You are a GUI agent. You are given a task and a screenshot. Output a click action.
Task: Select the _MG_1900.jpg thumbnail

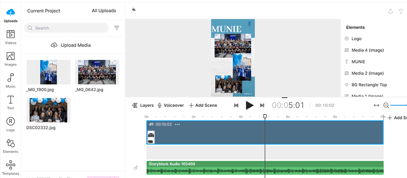pos(48,72)
